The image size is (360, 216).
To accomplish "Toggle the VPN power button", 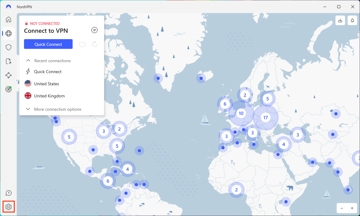I will pyautogui.click(x=82, y=44).
